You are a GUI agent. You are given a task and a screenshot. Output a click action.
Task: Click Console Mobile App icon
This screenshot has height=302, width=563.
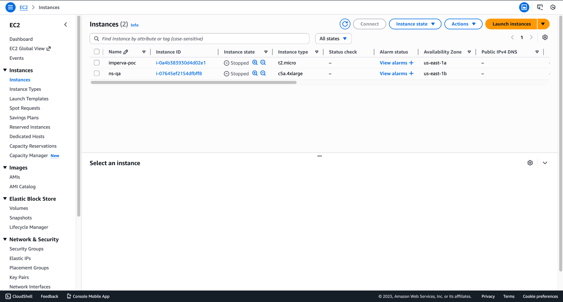tap(69, 296)
